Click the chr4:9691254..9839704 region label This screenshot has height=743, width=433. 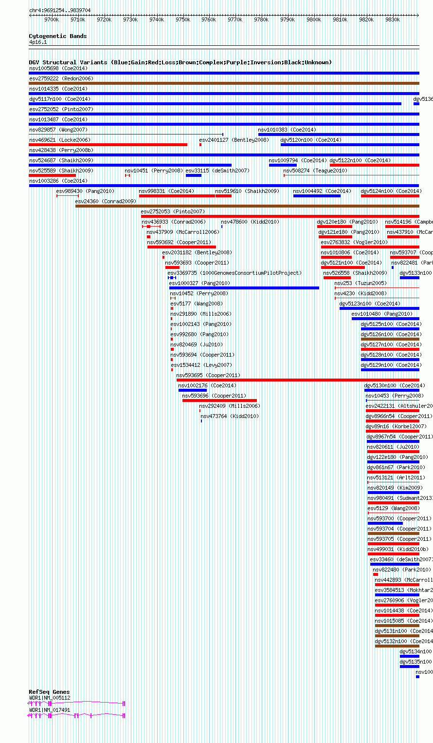[60, 10]
